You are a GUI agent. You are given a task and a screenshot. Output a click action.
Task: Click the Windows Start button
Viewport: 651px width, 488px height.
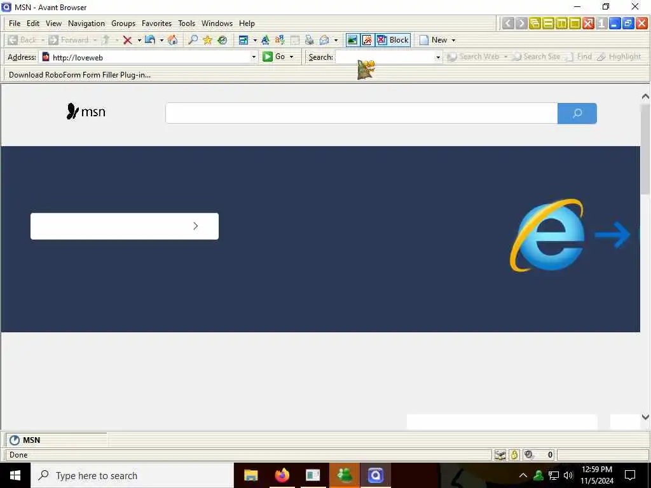click(15, 475)
